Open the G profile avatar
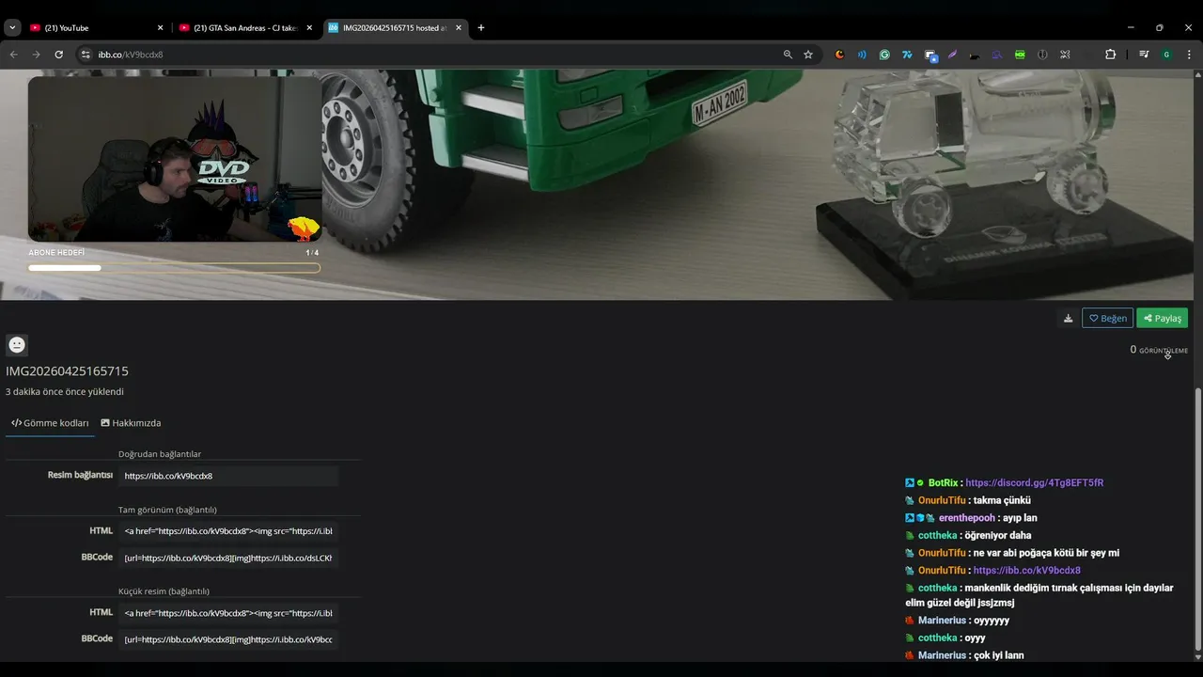Viewport: 1203px width, 677px height. tap(1166, 55)
